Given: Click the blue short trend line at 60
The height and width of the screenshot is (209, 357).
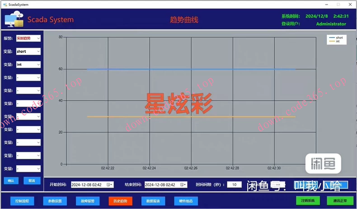Looking at the screenshot, I should pyautogui.click(x=191, y=69).
